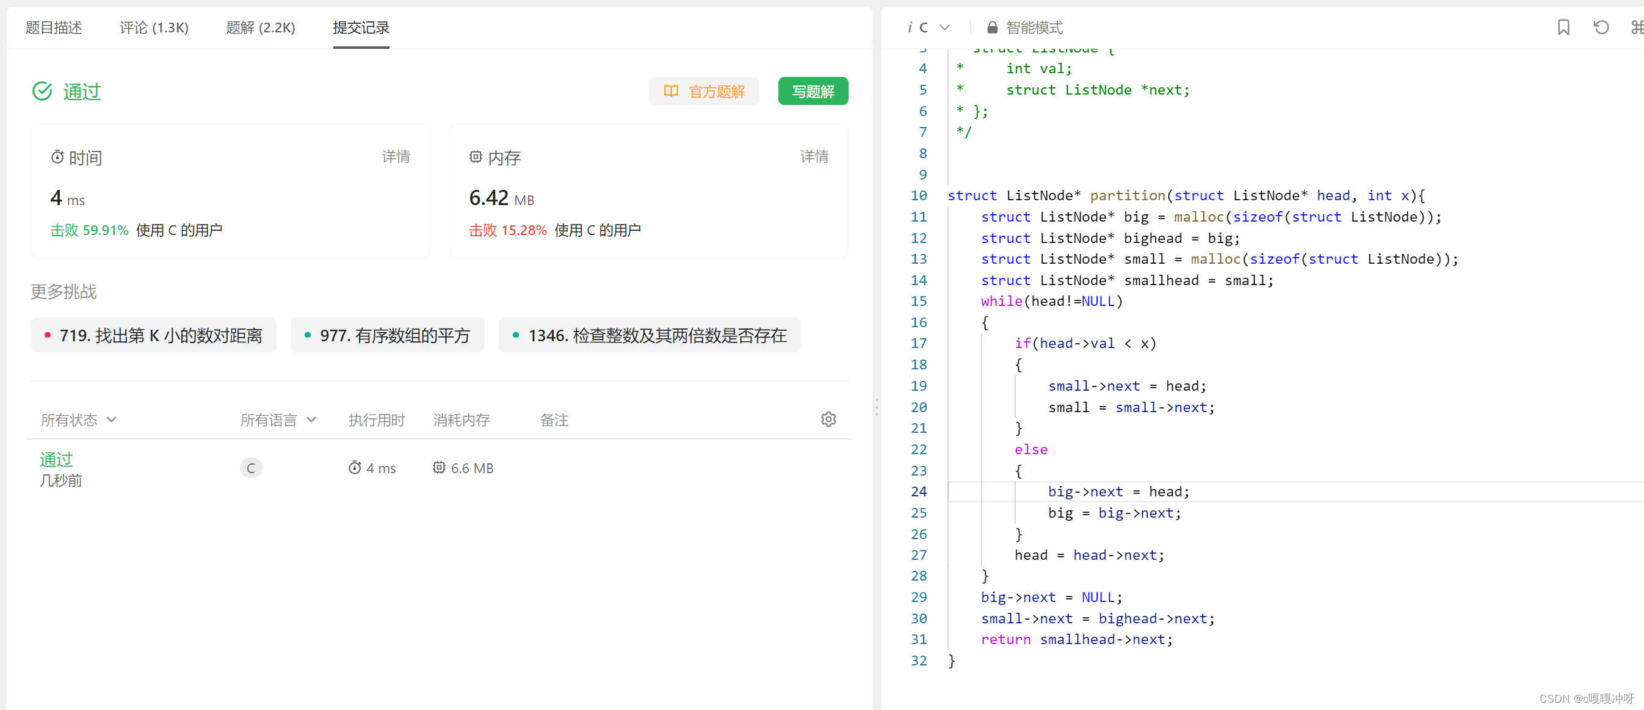Click the 更多挑战 heading
The height and width of the screenshot is (710, 1644).
click(x=63, y=291)
